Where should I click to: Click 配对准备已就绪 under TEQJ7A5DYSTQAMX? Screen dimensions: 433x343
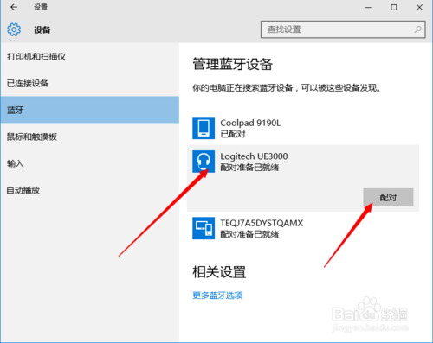(x=249, y=234)
